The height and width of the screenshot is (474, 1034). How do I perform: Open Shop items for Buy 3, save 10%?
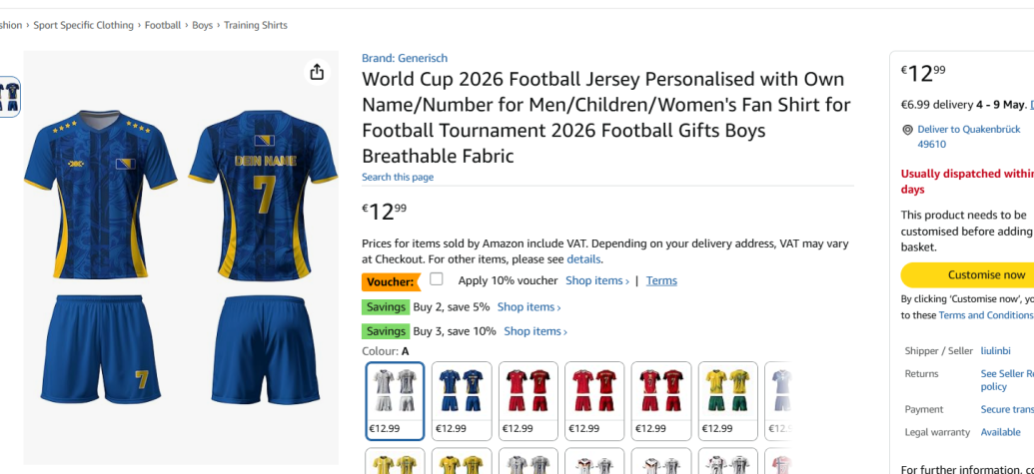tap(534, 331)
